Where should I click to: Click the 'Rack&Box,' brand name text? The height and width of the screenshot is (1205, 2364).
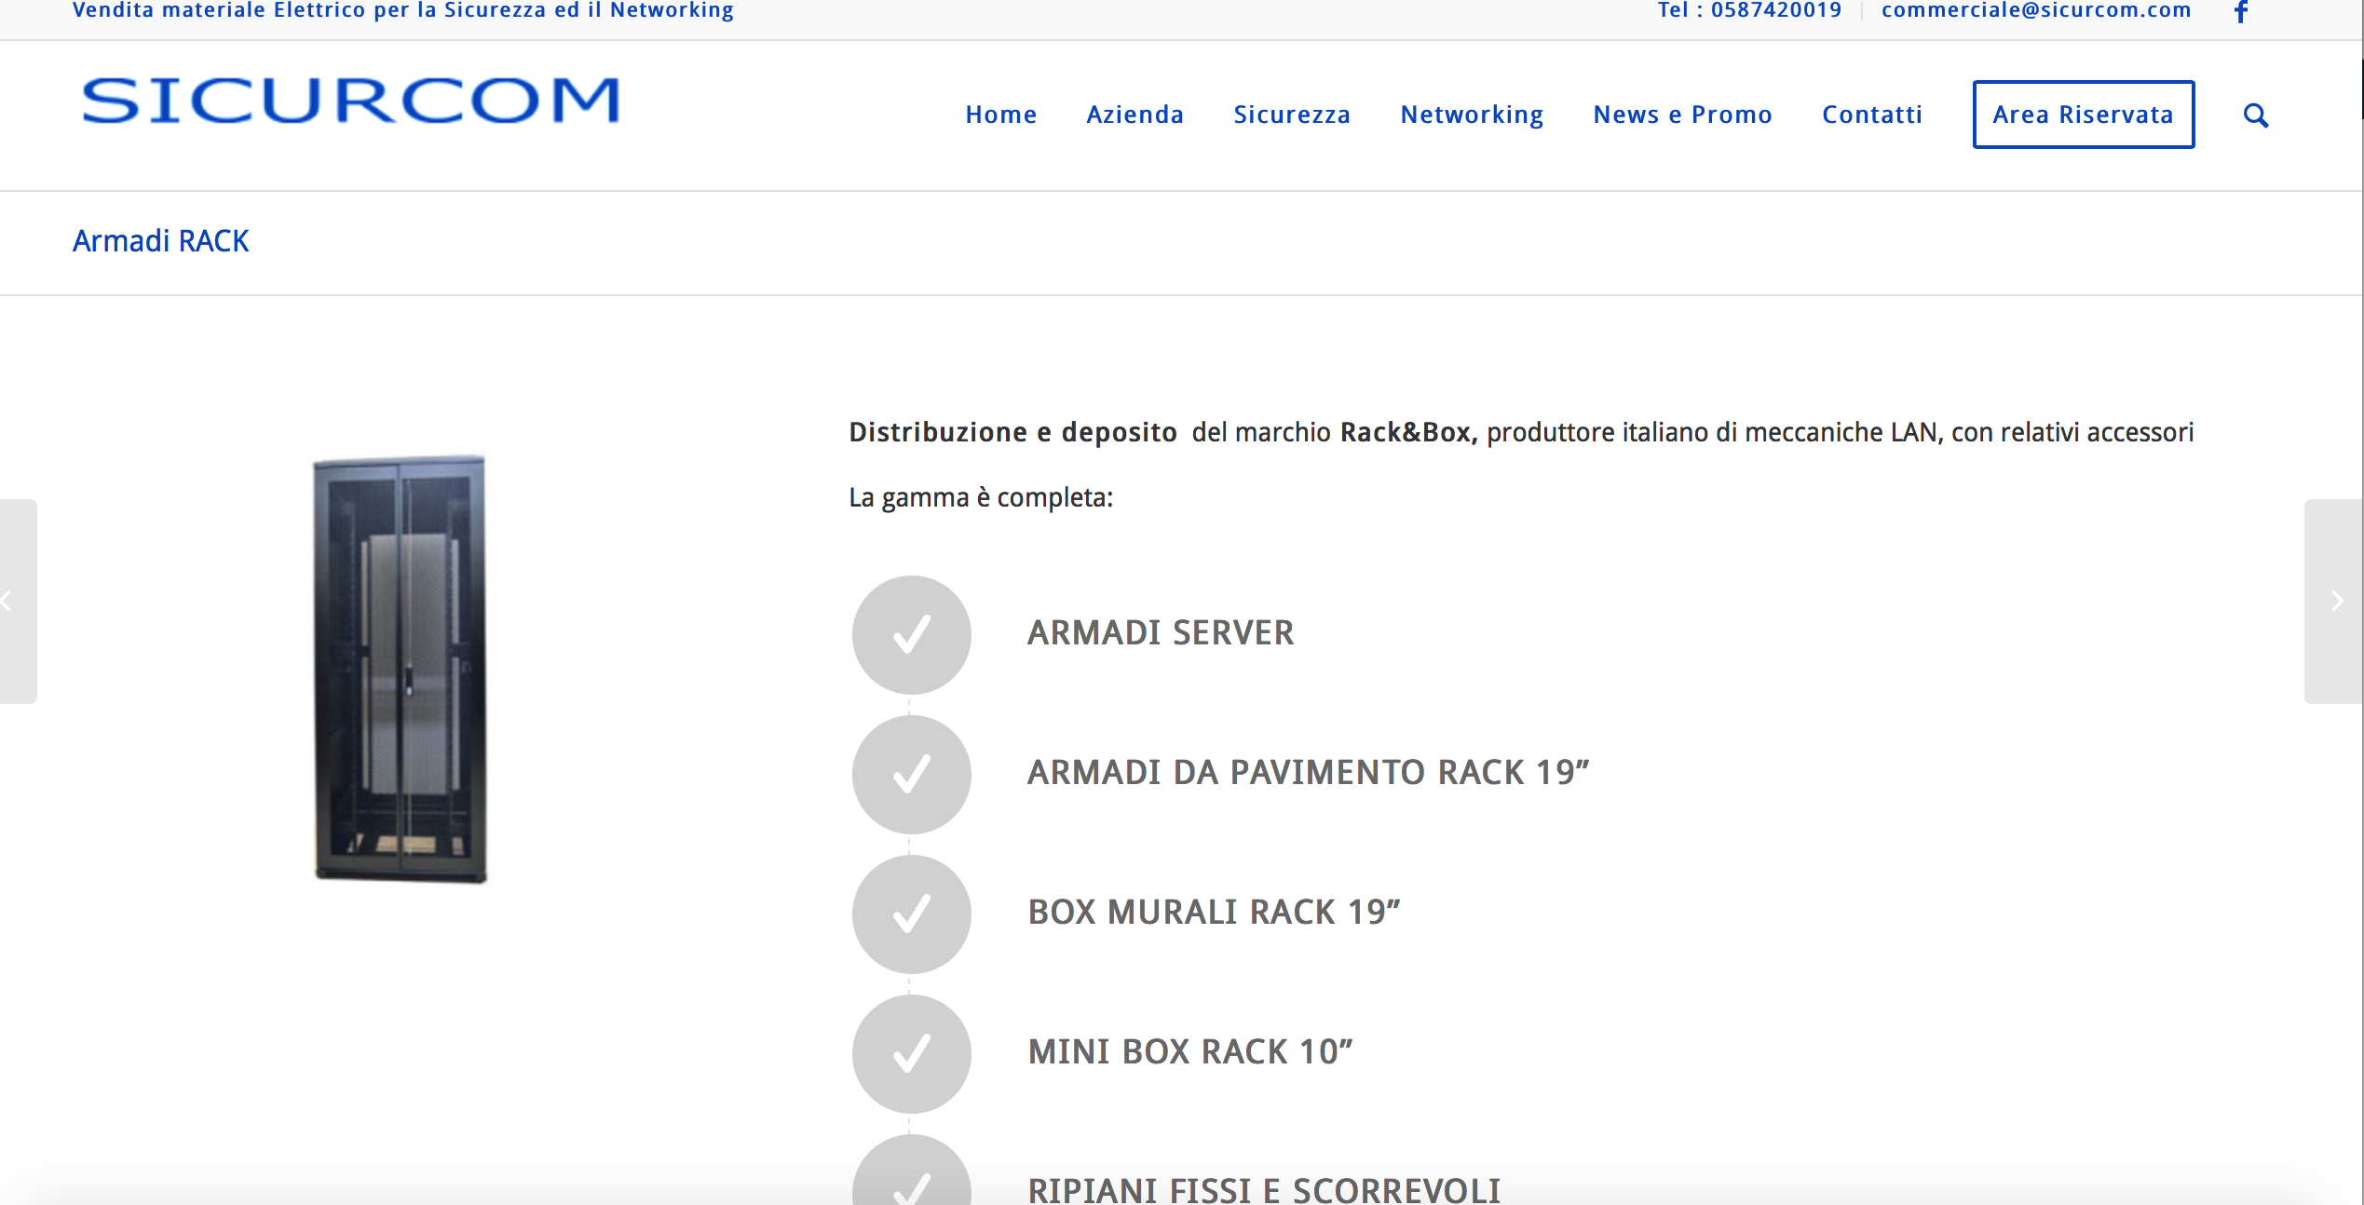(x=1408, y=432)
